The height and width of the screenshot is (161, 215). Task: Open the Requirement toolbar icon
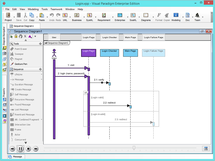click(x=104, y=15)
